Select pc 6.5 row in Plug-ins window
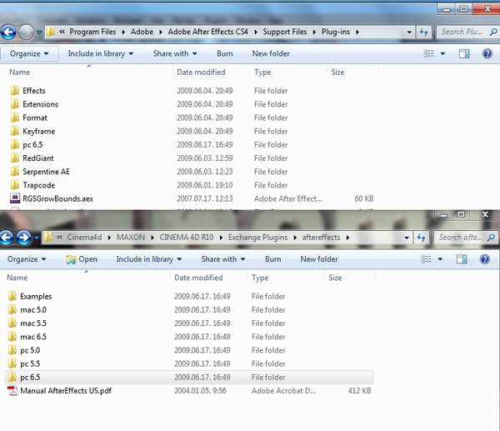The width and height of the screenshot is (500, 431). (x=192, y=144)
